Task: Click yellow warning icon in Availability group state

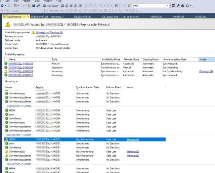Action: pyautogui.click(x=33, y=33)
